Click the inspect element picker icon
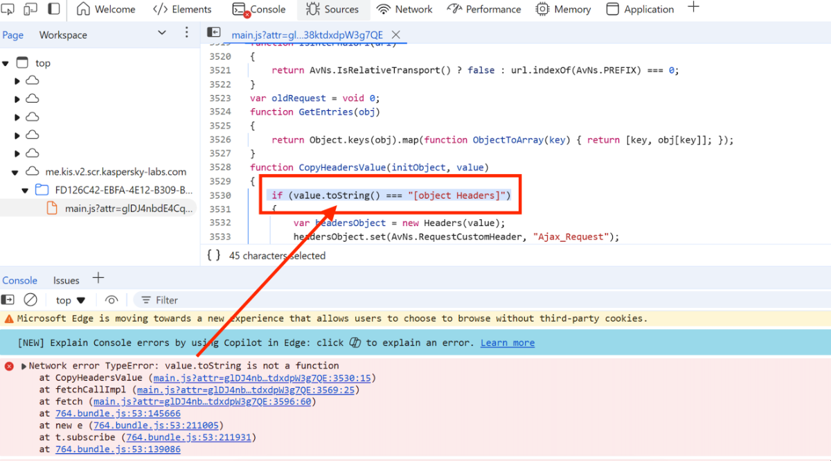 (x=10, y=9)
